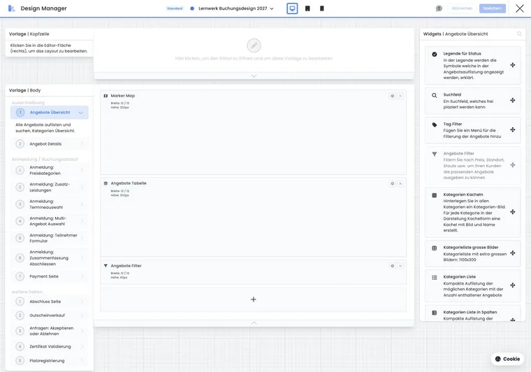Select the Platzregistrierung template

(50, 361)
